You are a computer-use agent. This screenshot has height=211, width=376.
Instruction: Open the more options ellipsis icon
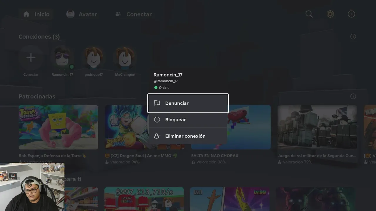click(351, 14)
